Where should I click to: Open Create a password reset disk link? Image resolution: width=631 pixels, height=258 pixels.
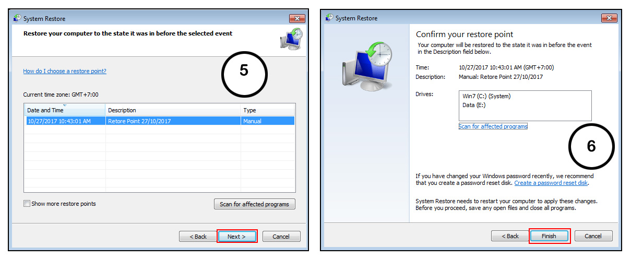(551, 183)
